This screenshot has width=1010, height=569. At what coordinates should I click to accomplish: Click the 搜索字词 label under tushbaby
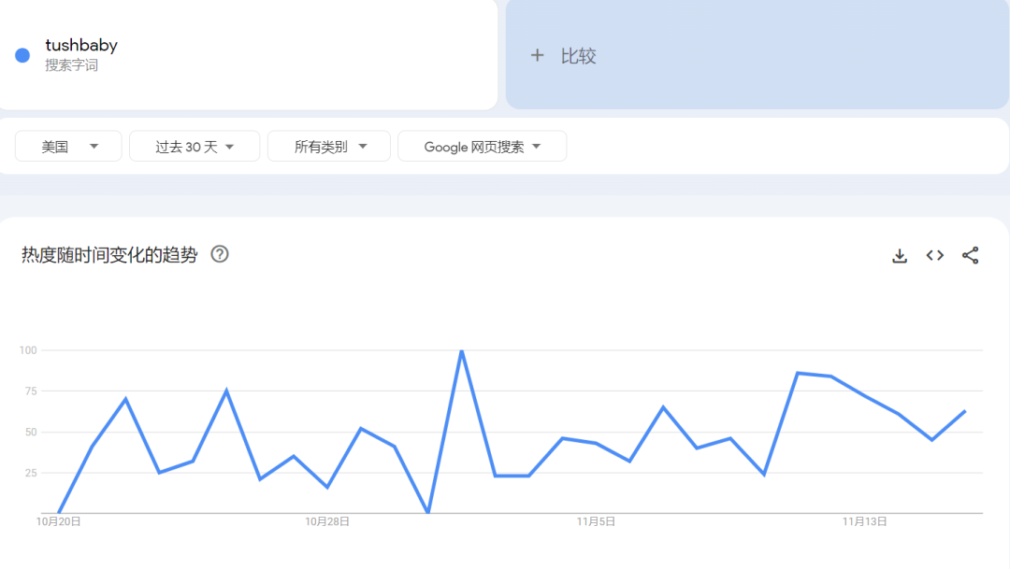pos(71,65)
